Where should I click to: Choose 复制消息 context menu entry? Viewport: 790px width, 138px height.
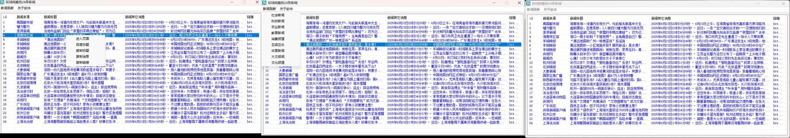pyautogui.click(x=82, y=56)
